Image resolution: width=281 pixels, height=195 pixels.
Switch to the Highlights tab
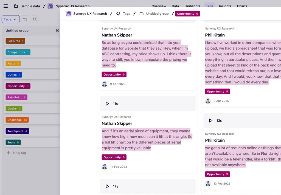click(x=192, y=6)
